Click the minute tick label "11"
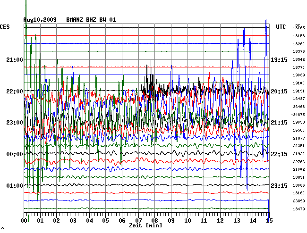 pos(204,221)
